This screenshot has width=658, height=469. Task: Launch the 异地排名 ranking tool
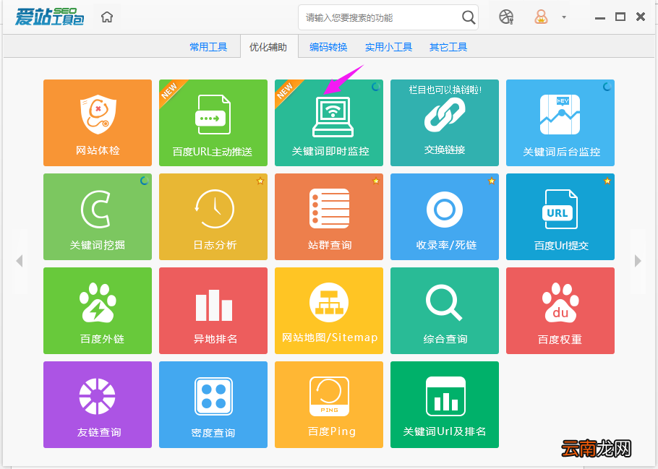click(213, 311)
